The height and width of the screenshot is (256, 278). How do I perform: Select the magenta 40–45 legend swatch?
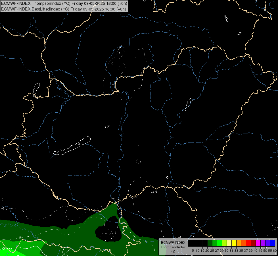click(x=258, y=243)
